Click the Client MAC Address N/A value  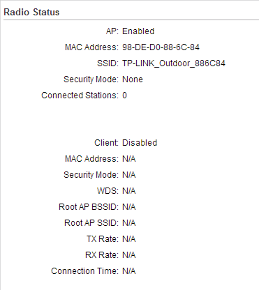tap(129, 159)
